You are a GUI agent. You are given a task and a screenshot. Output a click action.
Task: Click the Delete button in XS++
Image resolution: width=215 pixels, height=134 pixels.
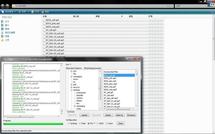point(108,115)
